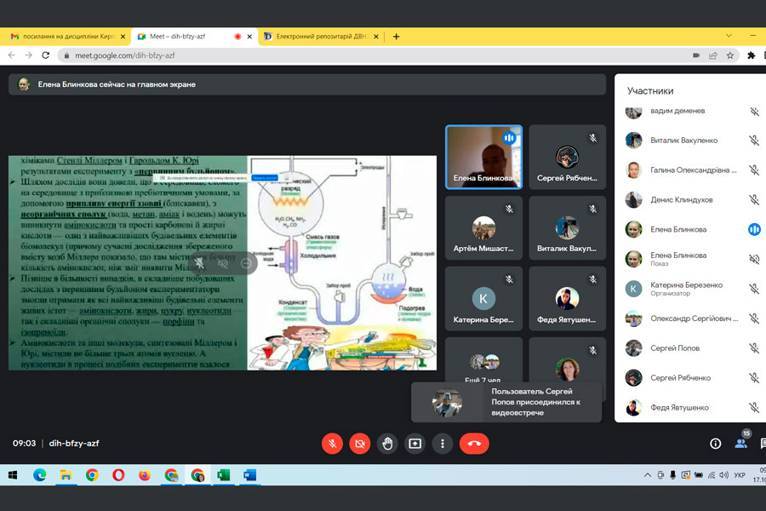Click the mute icon on presentation overlay
The height and width of the screenshot is (511, 766).
tap(223, 263)
